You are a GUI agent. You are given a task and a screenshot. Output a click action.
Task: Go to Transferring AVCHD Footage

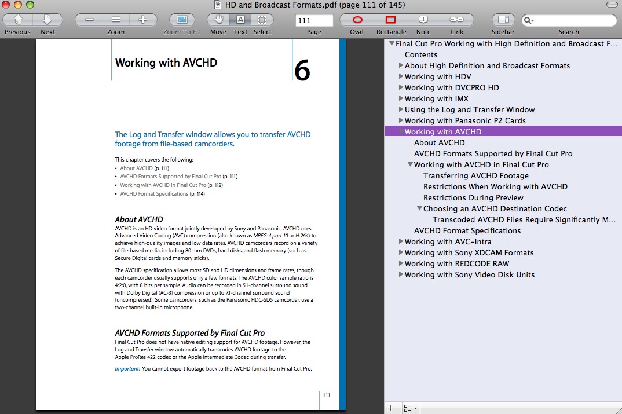[475, 175]
